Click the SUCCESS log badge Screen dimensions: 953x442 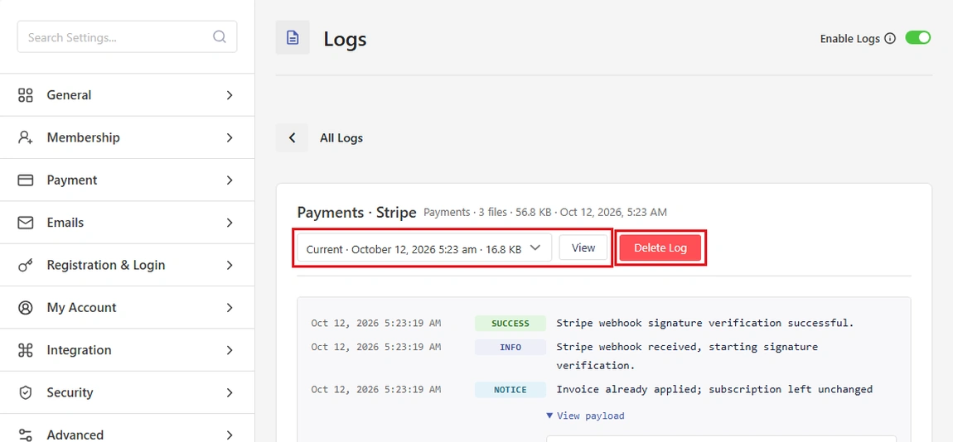tap(510, 323)
